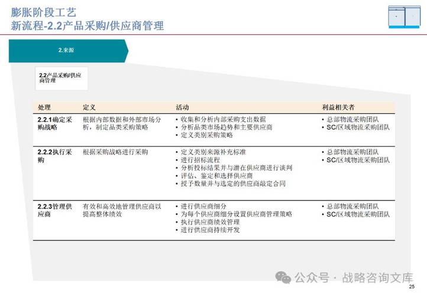This screenshot has width=427, height=295.
Task: Click bullet '分析投标结果并与潜在供应商进行谈判'
Action: (237, 168)
